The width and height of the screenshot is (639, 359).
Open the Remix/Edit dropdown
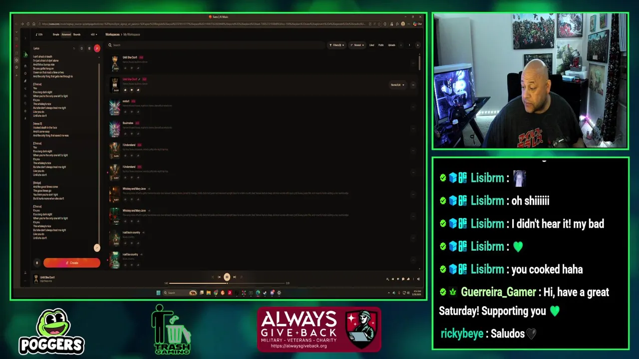tap(397, 85)
